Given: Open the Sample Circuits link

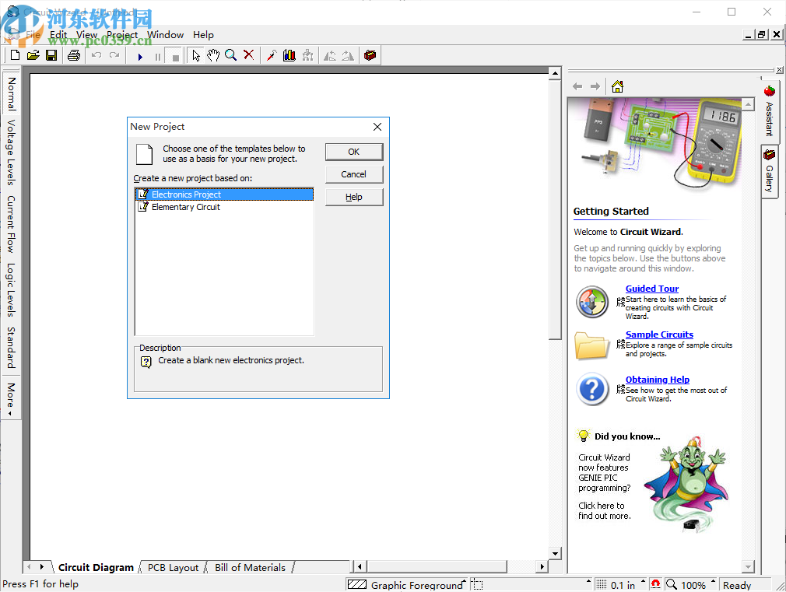Looking at the screenshot, I should 659,335.
